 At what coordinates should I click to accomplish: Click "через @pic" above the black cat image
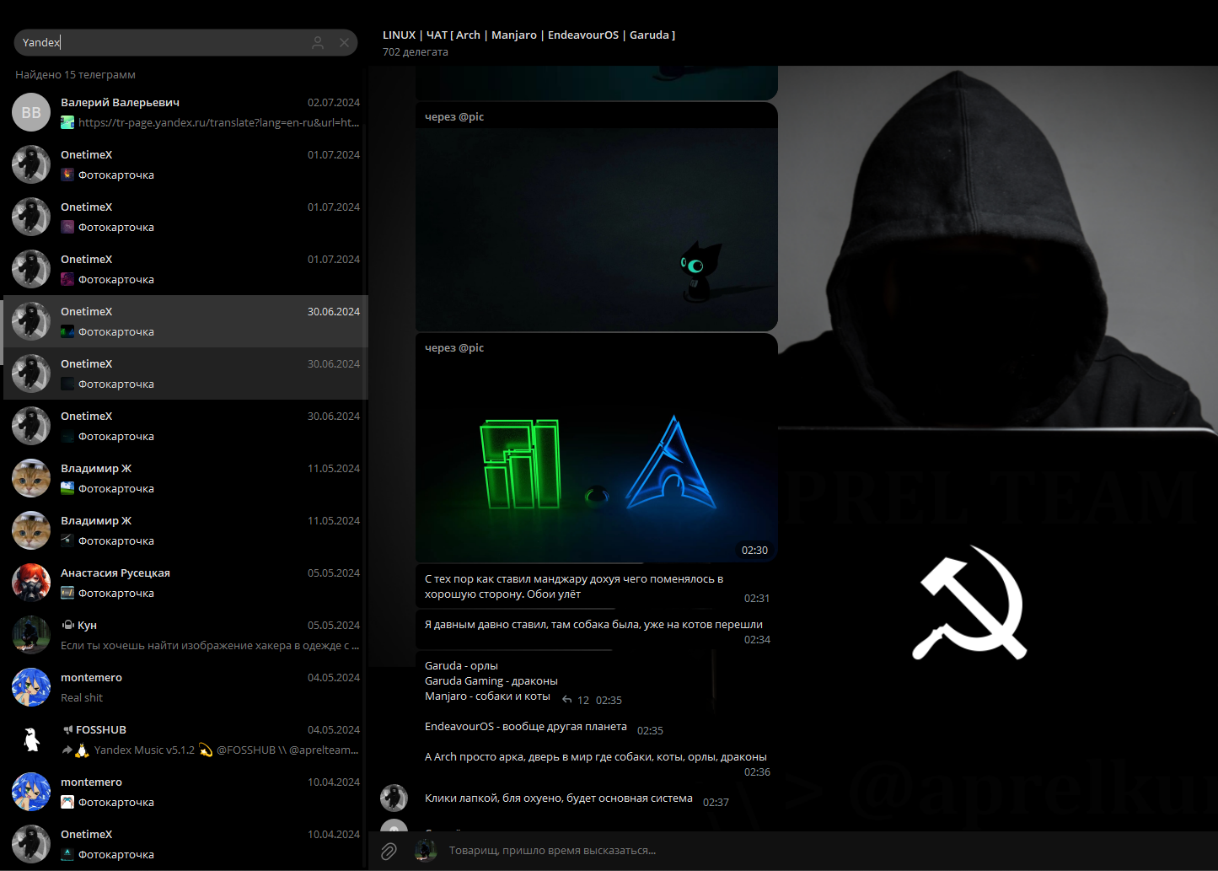(454, 116)
